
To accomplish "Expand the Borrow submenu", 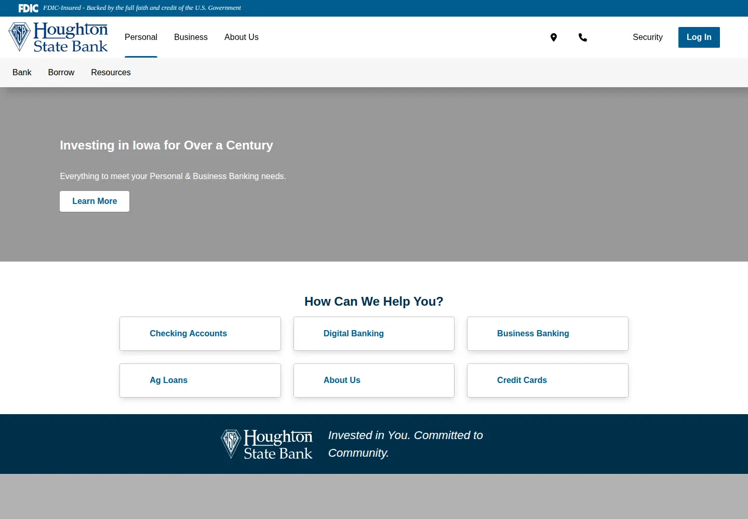I will pos(61,73).
